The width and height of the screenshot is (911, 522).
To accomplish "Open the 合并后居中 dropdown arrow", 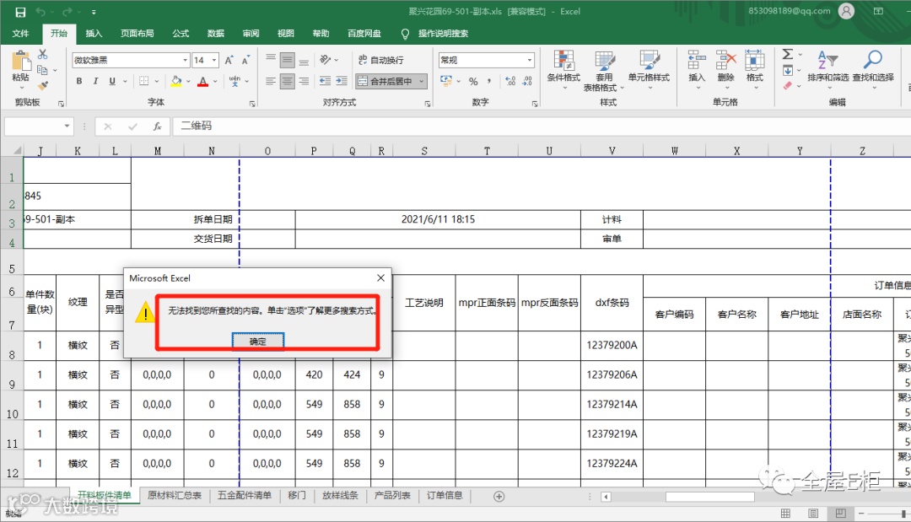I will [421, 81].
